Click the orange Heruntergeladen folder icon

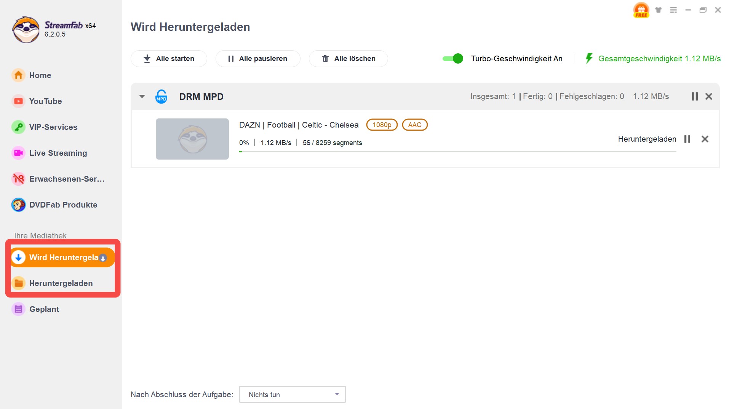[x=18, y=283]
